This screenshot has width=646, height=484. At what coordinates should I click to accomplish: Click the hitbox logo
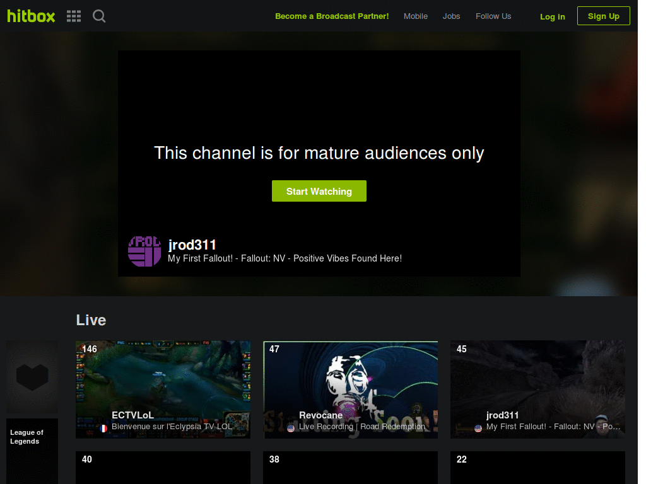pyautogui.click(x=31, y=16)
